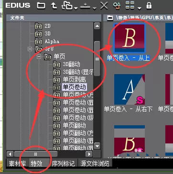Open the add-to-timeline dropdown arrow

tap(95, 8)
